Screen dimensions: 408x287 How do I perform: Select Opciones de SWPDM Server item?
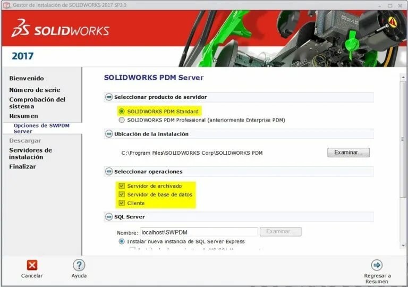(41, 129)
